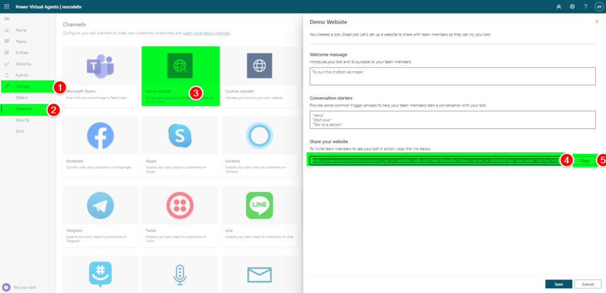Open the microphone voice channel icon

(x=180, y=275)
